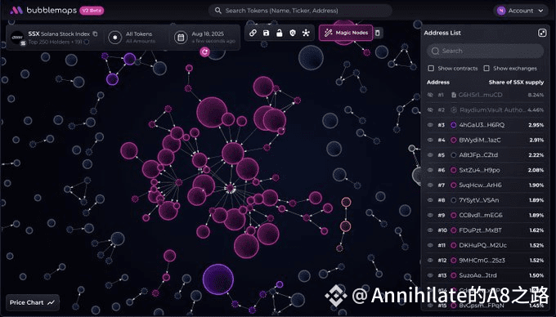Image resolution: width=556 pixels, height=317 pixels.
Task: Open the Price Chart button
Action: (32, 302)
